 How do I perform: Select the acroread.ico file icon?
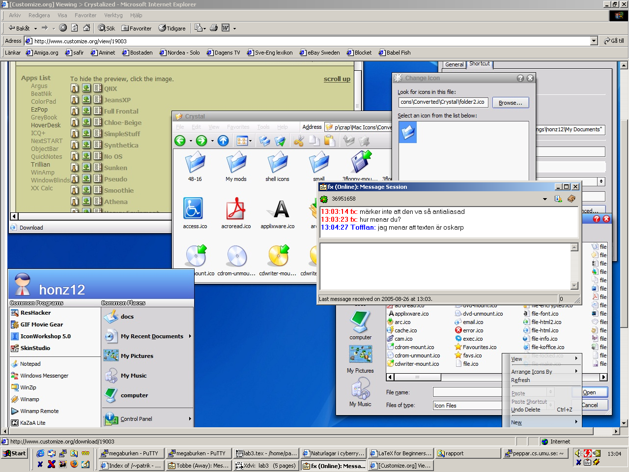(236, 213)
